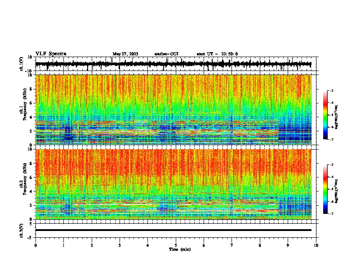Click the "Time (min)" x-axis label
Viewport: 356px width, 275px height.
coord(180,249)
